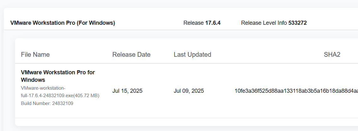Viewport: 358px width, 131px height.
Task: Sort by the Release Date column header
Action: click(131, 55)
